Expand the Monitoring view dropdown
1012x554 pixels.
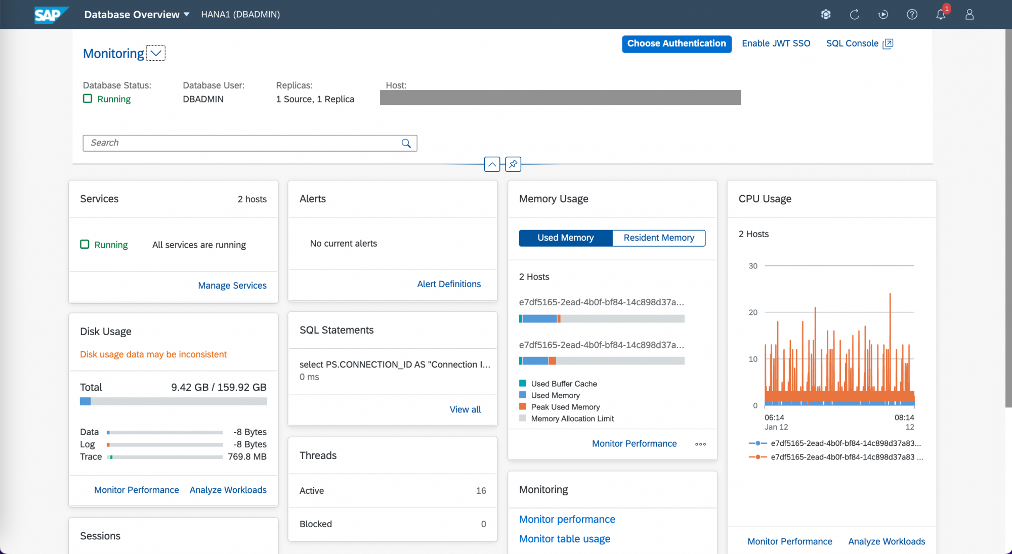click(x=156, y=53)
